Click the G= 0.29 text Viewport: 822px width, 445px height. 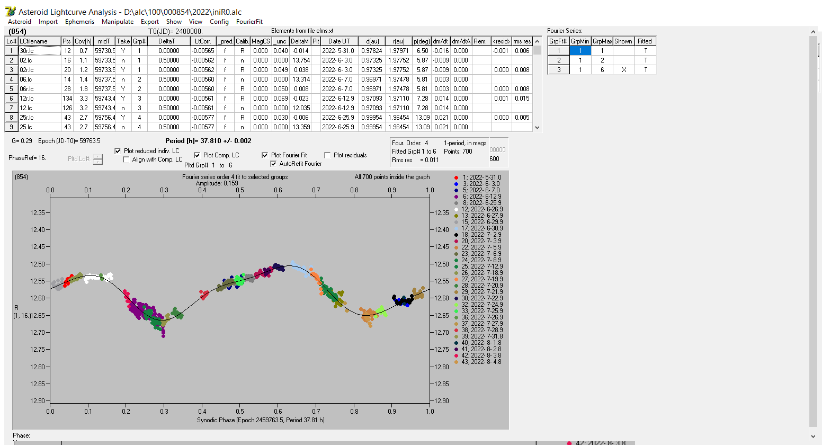[22, 141]
